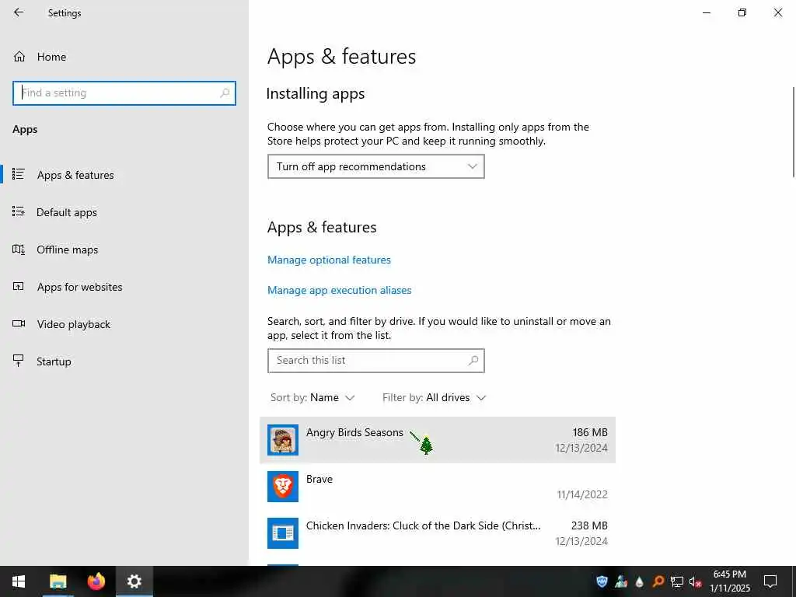Click the Video playback camera icon
796x597 pixels.
[19, 323]
